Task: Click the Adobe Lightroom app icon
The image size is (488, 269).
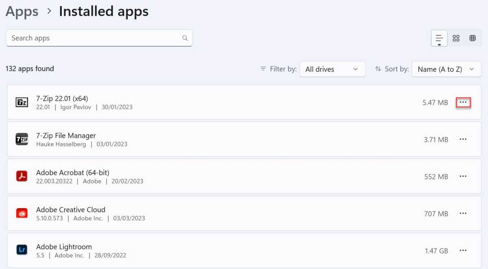Action: click(22, 250)
